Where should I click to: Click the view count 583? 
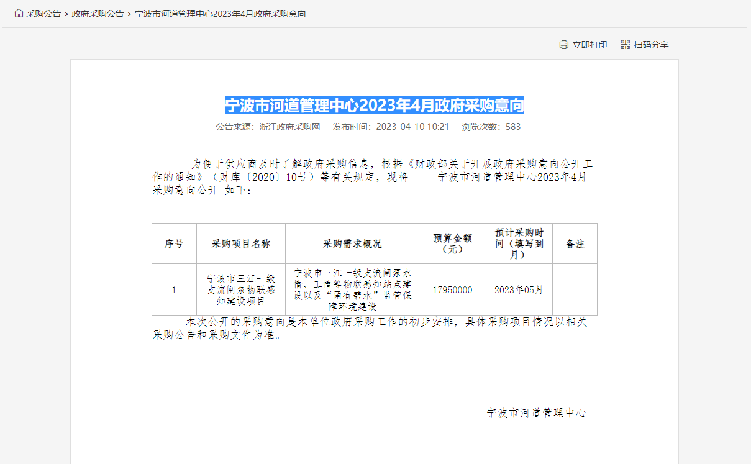tap(513, 127)
